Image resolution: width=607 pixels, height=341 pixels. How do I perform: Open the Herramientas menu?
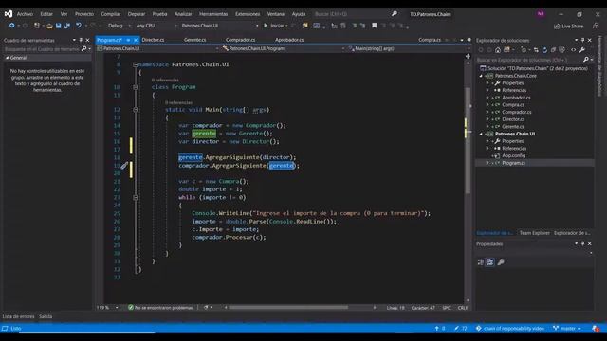tap(213, 14)
